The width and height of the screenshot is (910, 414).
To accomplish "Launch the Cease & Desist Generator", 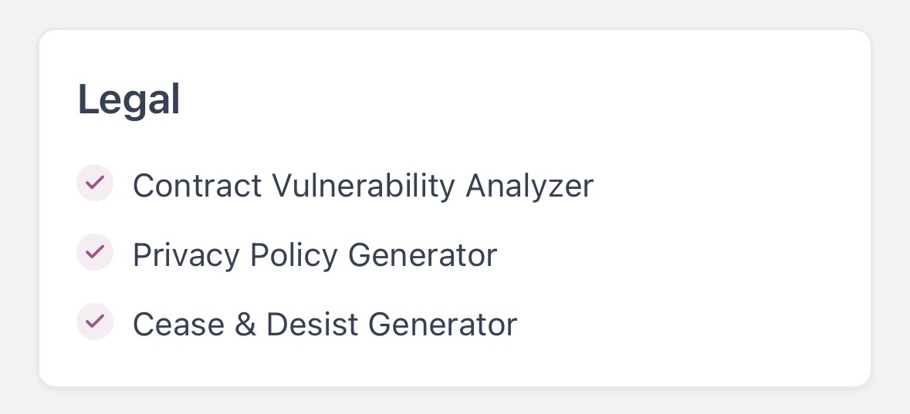I will 324,325.
